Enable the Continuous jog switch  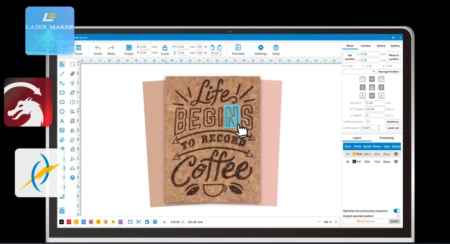pyautogui.click(x=367, y=121)
